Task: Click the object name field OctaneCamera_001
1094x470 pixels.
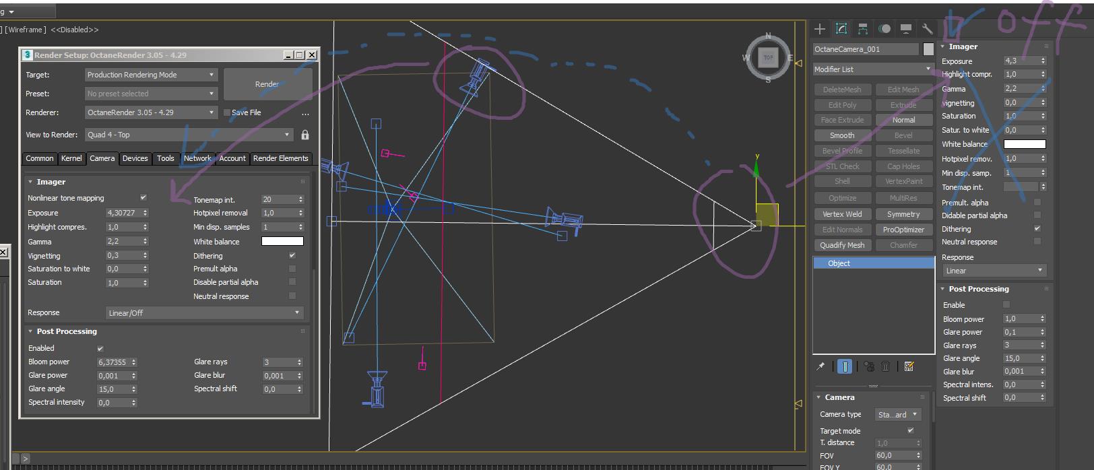Action: (866, 49)
